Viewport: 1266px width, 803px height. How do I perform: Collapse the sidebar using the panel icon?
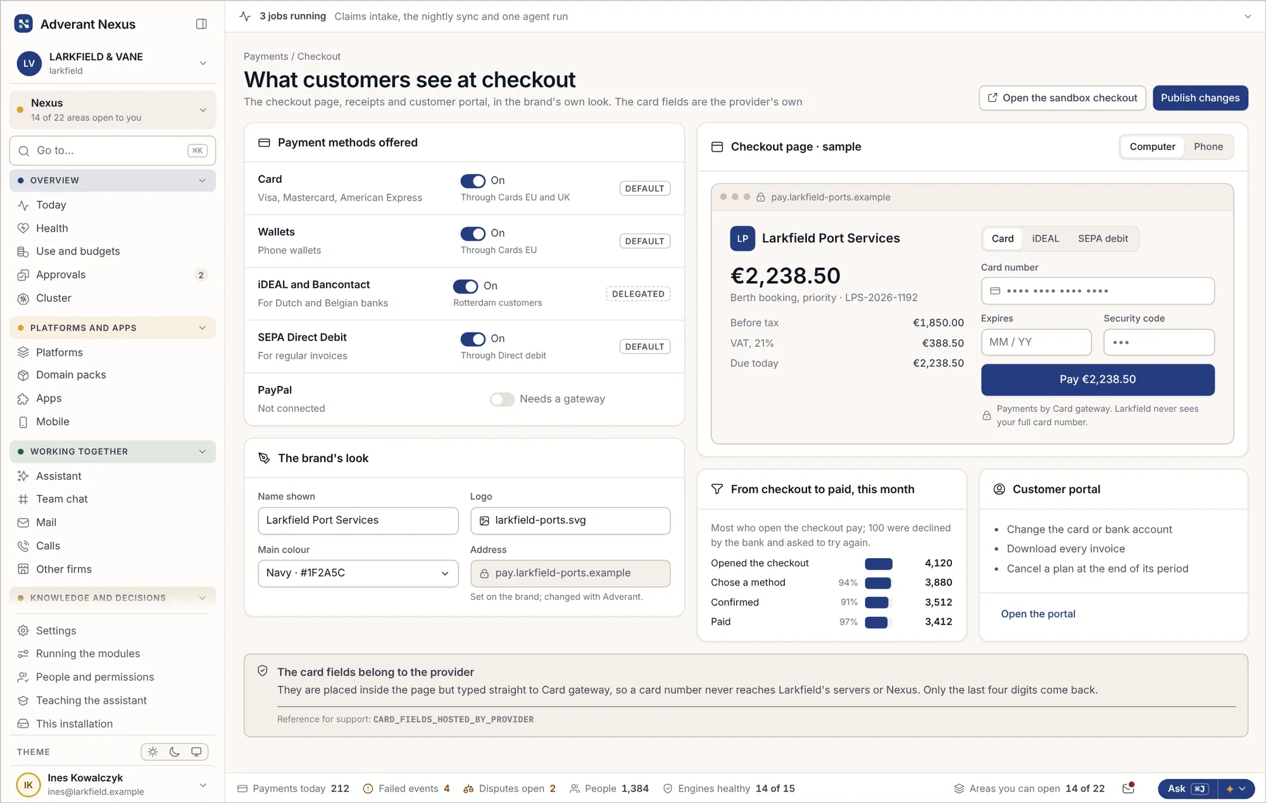[x=201, y=24]
